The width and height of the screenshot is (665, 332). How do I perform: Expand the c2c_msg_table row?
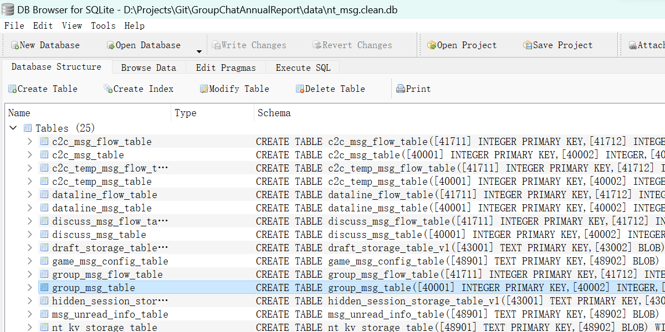point(30,155)
